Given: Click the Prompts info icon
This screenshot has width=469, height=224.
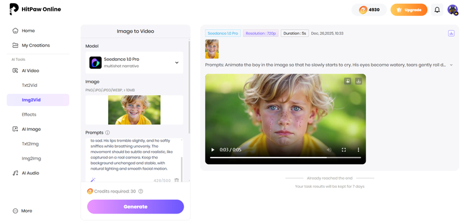Looking at the screenshot, I should [x=107, y=132].
